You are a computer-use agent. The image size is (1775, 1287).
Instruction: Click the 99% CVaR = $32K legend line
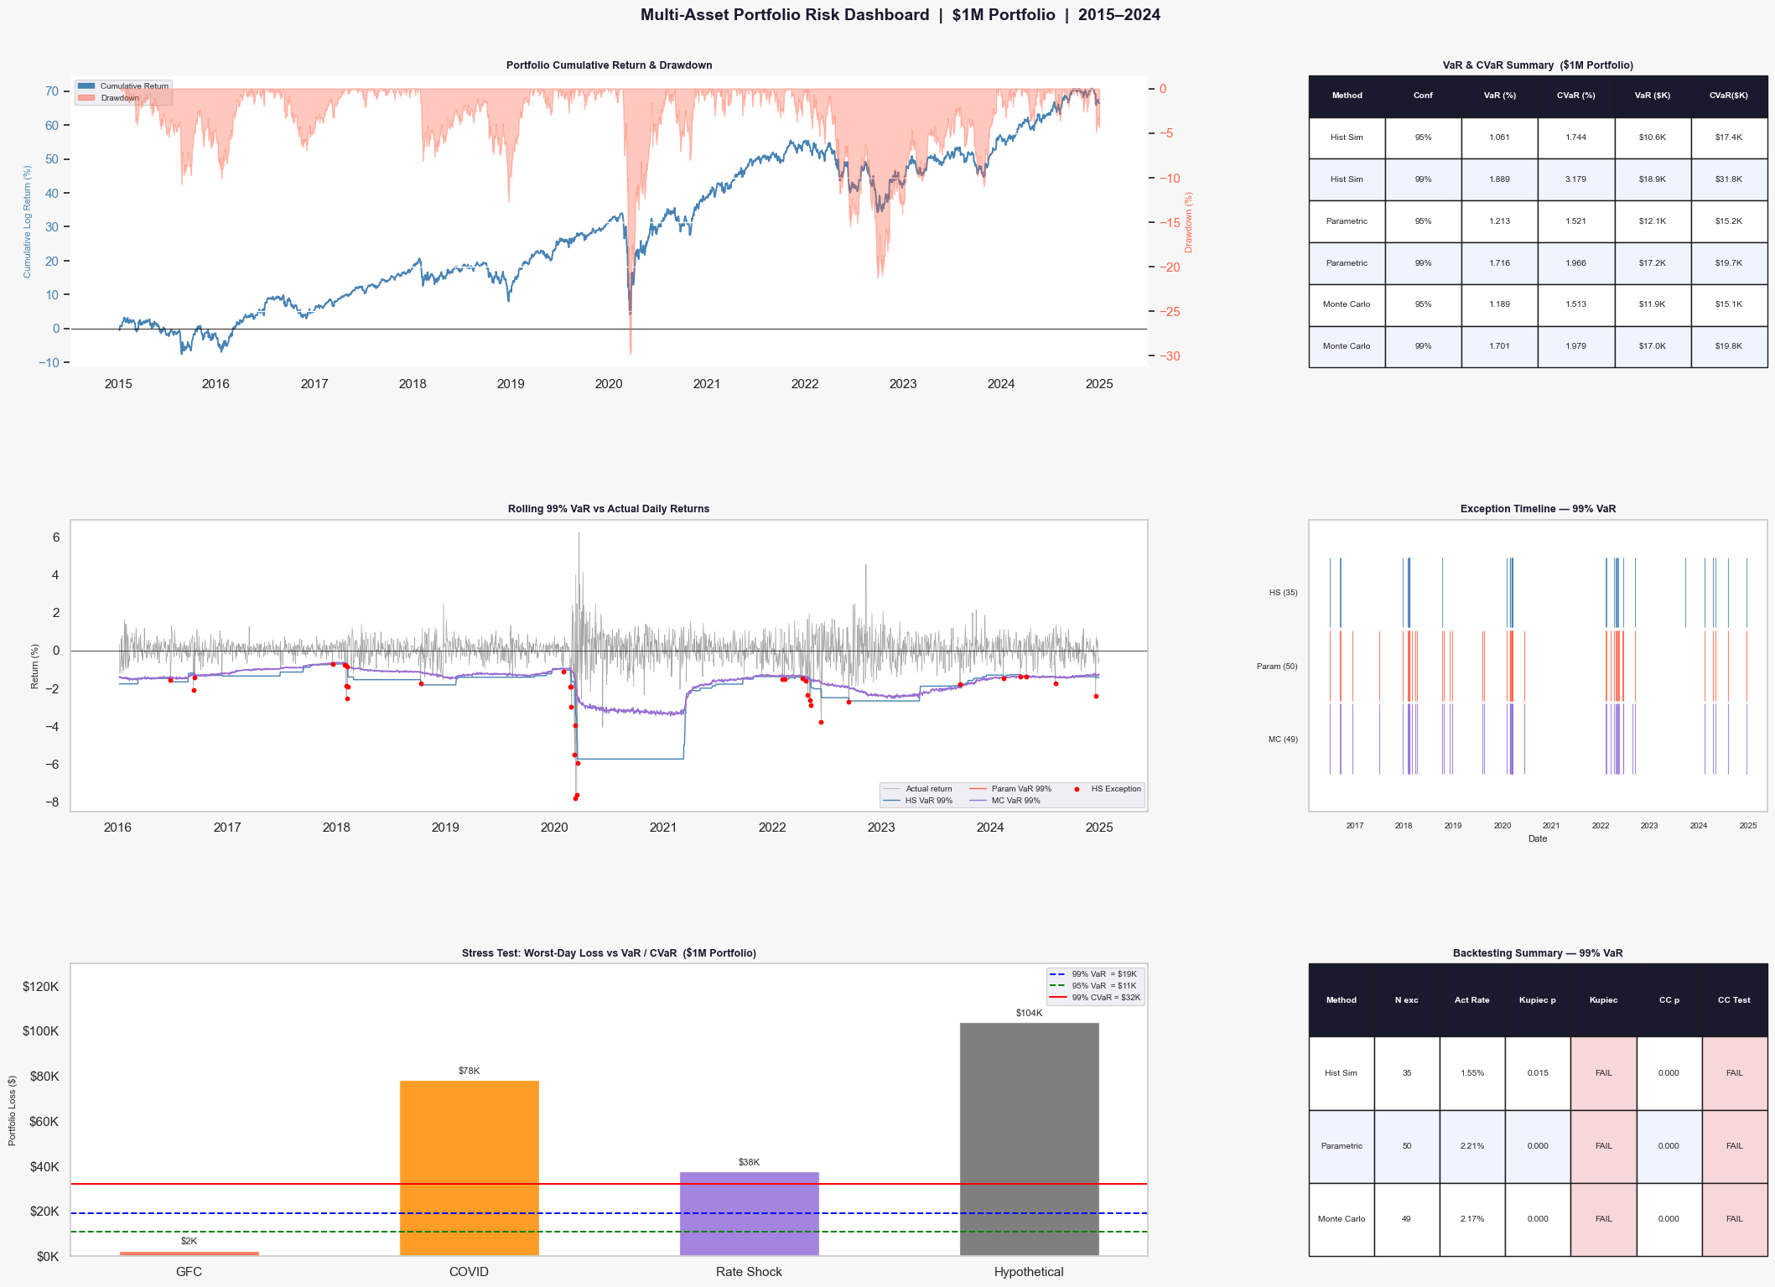pos(1060,998)
